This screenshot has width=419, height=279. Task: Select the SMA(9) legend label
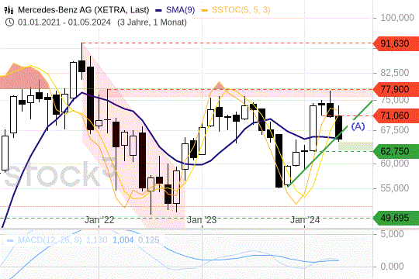coord(180,10)
